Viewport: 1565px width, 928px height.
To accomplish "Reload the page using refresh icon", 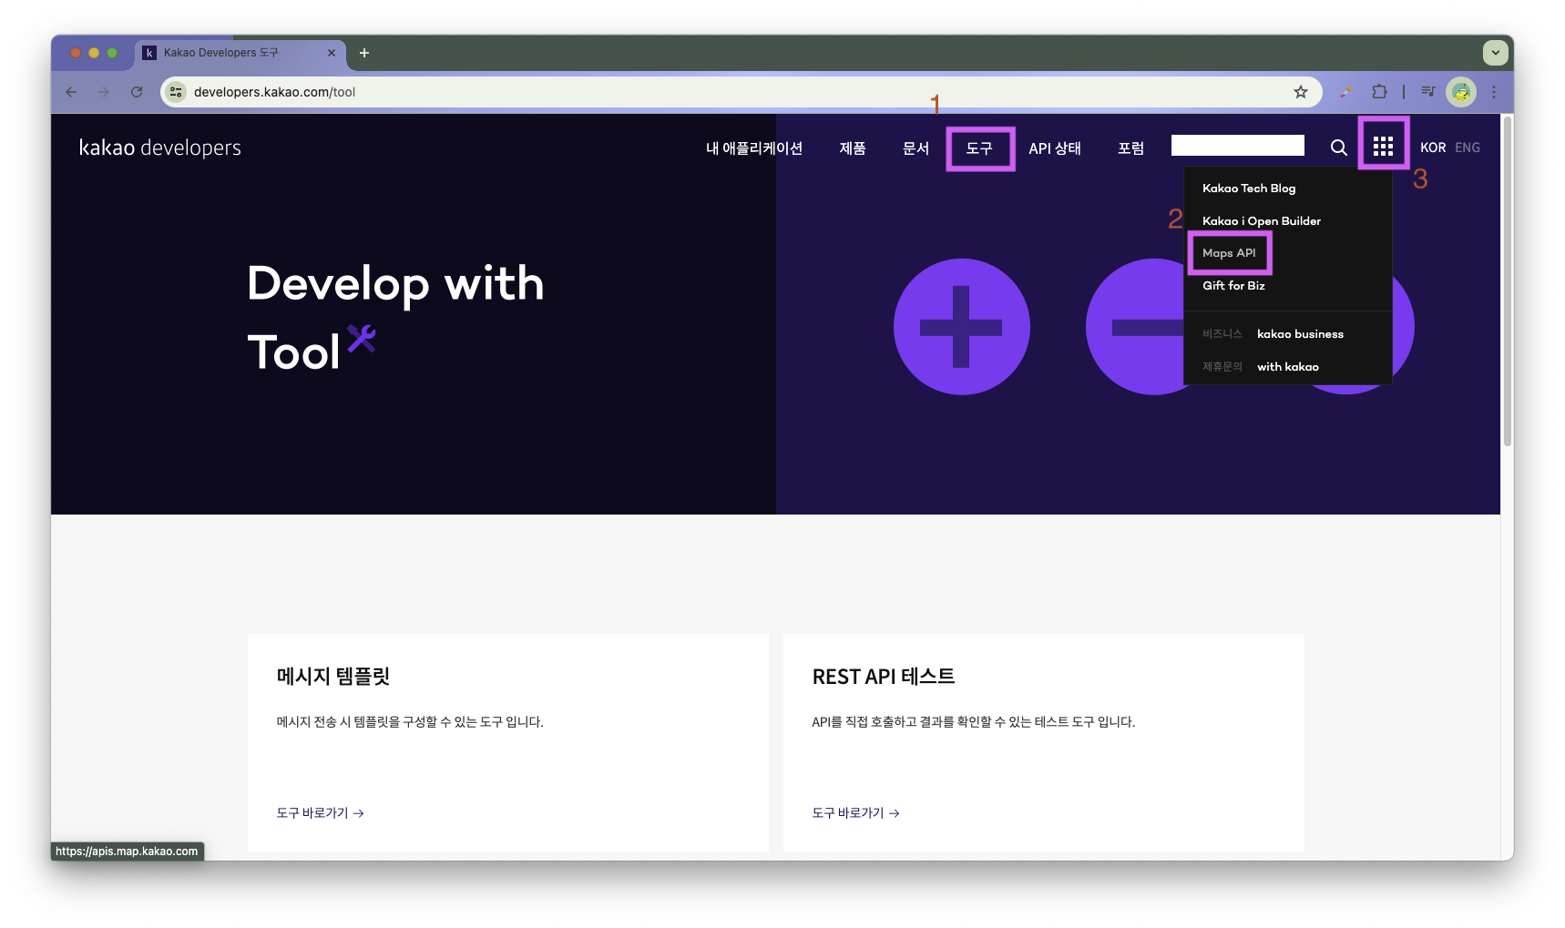I will pos(137,92).
